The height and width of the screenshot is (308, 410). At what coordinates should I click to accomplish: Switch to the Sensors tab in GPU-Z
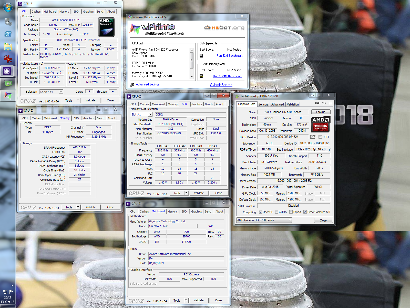[263, 104]
